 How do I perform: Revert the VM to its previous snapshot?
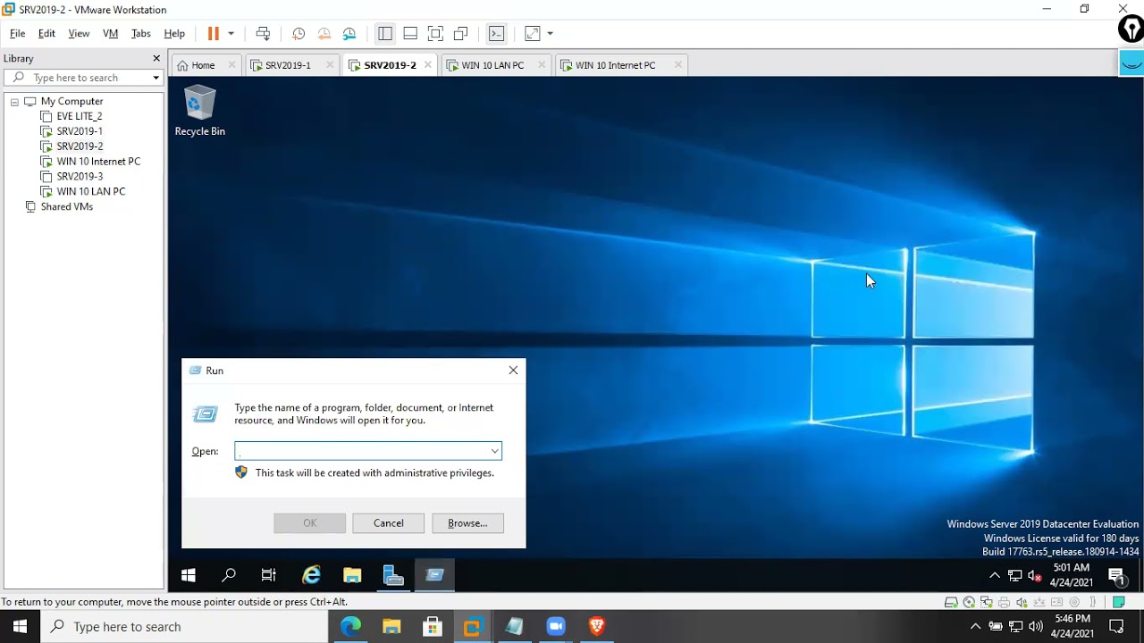click(324, 34)
